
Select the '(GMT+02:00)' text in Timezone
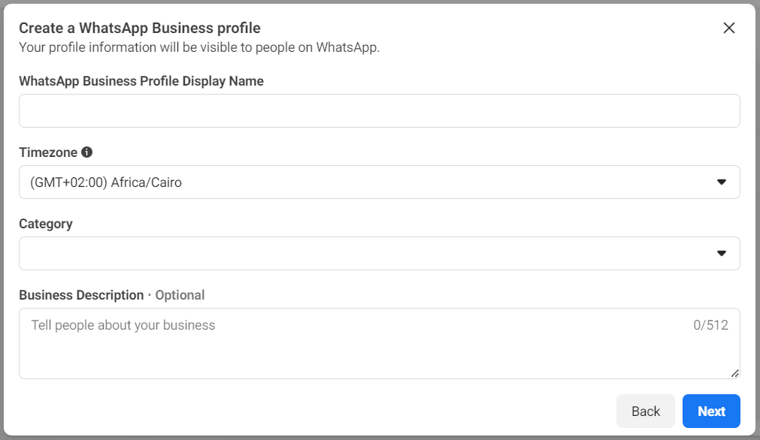coord(69,182)
